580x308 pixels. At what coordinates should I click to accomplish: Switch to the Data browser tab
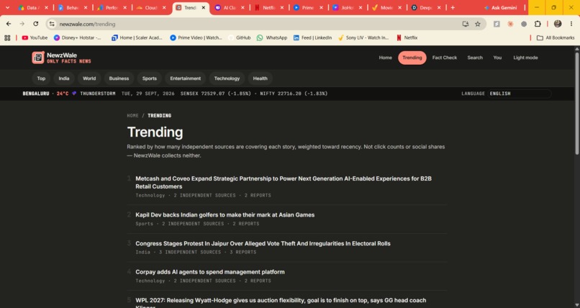tap(32, 7)
